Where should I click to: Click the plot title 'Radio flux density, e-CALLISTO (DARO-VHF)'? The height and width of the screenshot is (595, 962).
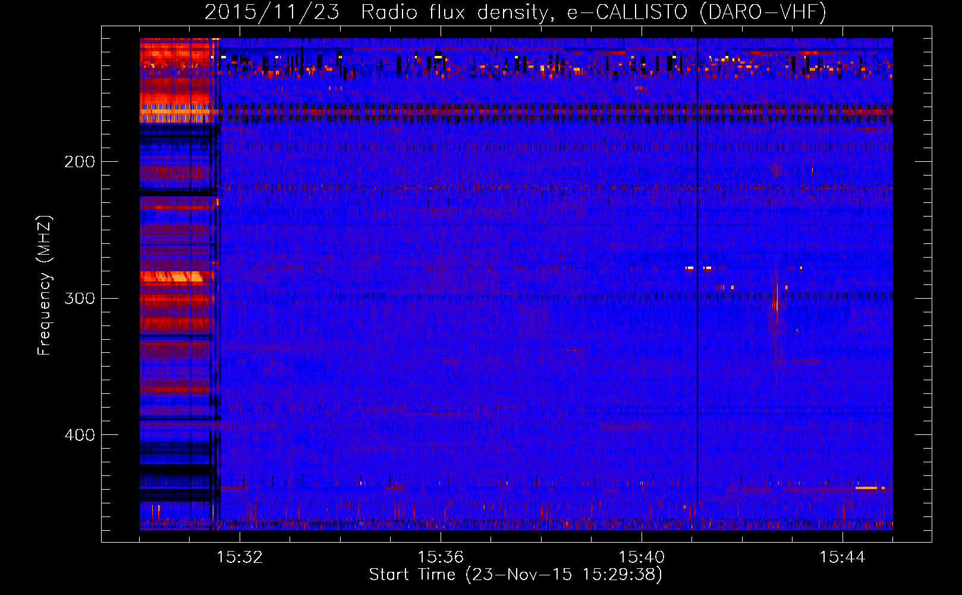(593, 12)
